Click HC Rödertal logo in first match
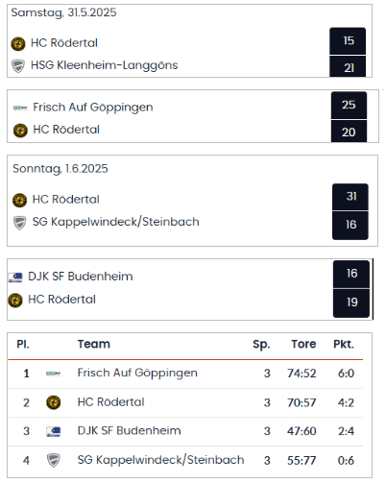The width and height of the screenshot is (386, 483). pyautogui.click(x=18, y=44)
